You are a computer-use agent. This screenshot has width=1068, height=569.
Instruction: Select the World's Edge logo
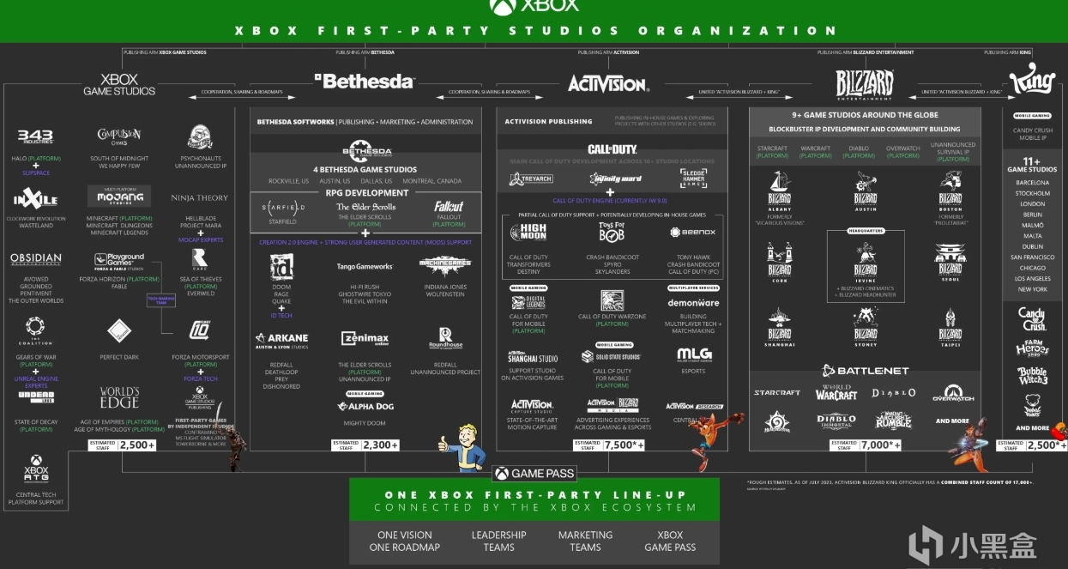(119, 397)
